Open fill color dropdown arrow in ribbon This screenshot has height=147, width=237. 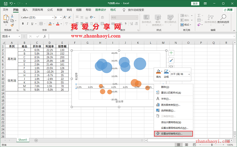[54, 24]
